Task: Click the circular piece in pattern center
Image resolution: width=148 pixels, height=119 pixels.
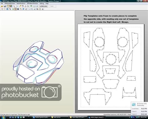Action: pos(111,59)
